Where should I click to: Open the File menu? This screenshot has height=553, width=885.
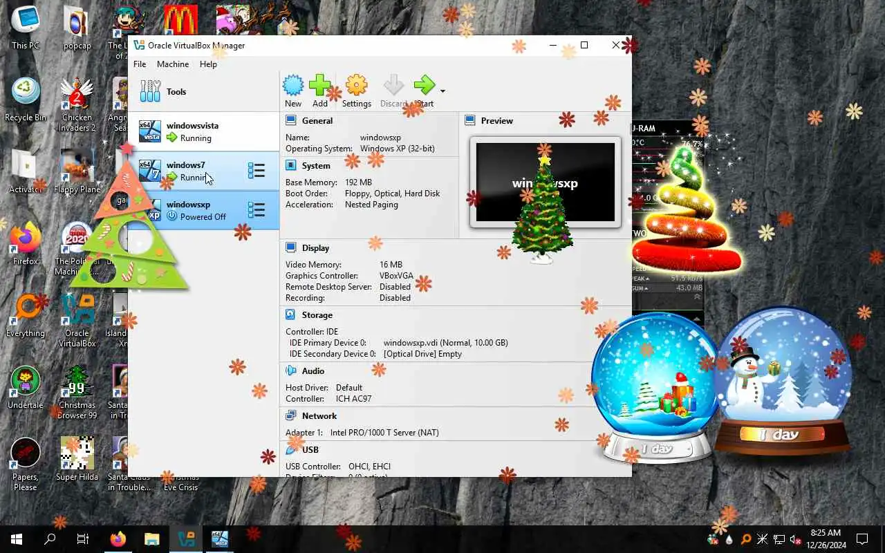pos(140,64)
